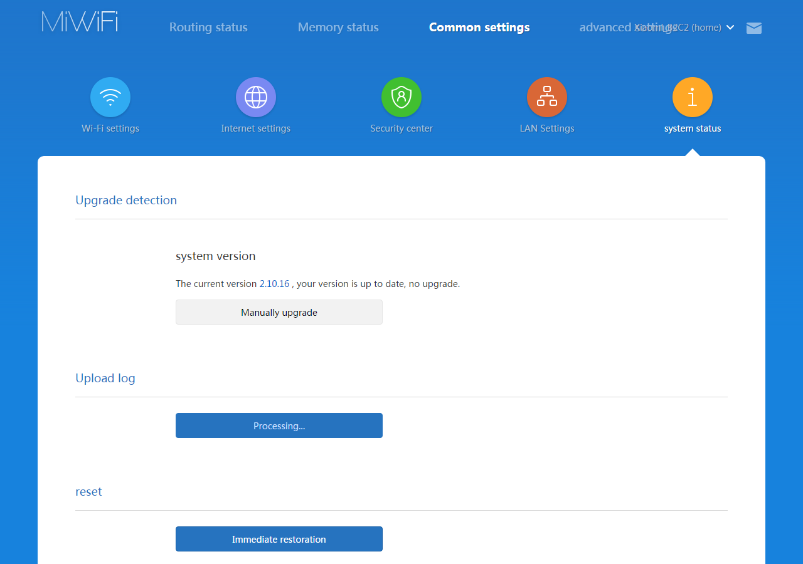
Task: Click the system status label
Action: [693, 128]
